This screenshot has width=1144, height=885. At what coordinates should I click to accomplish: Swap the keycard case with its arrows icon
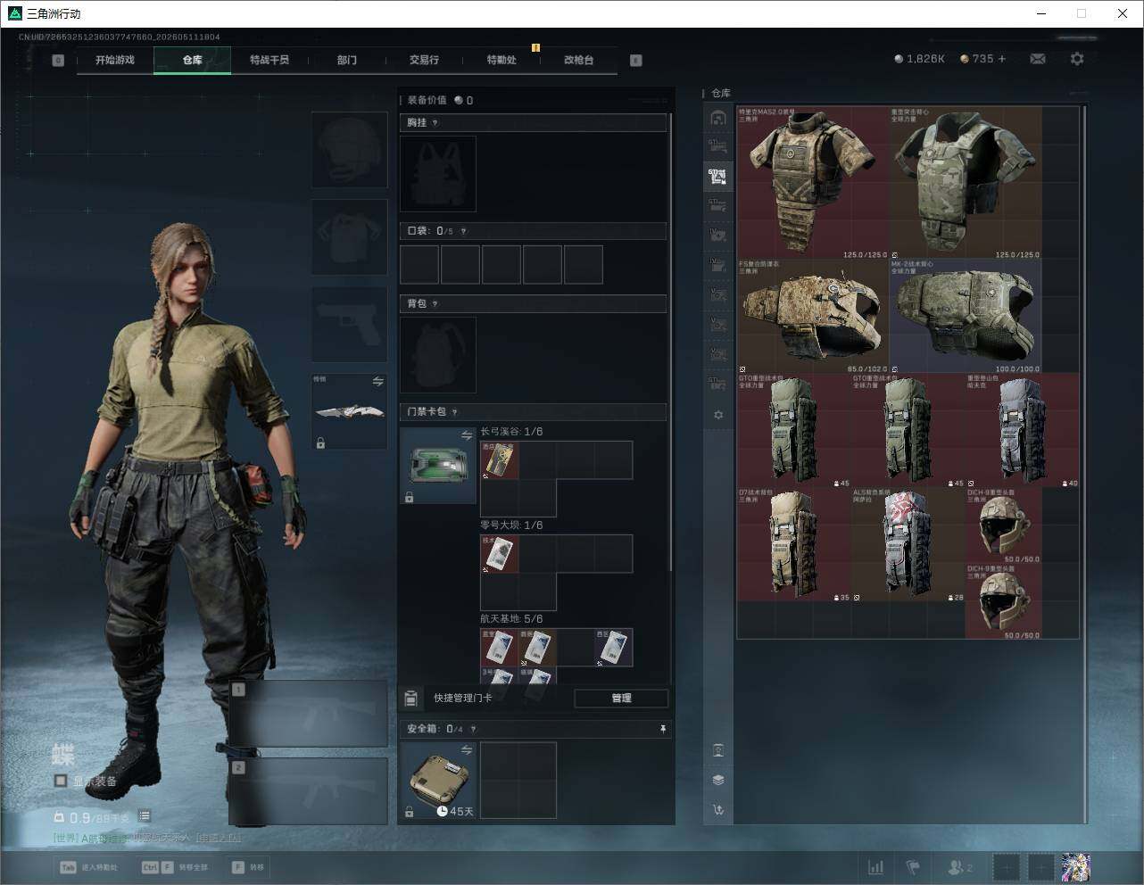pos(467,435)
